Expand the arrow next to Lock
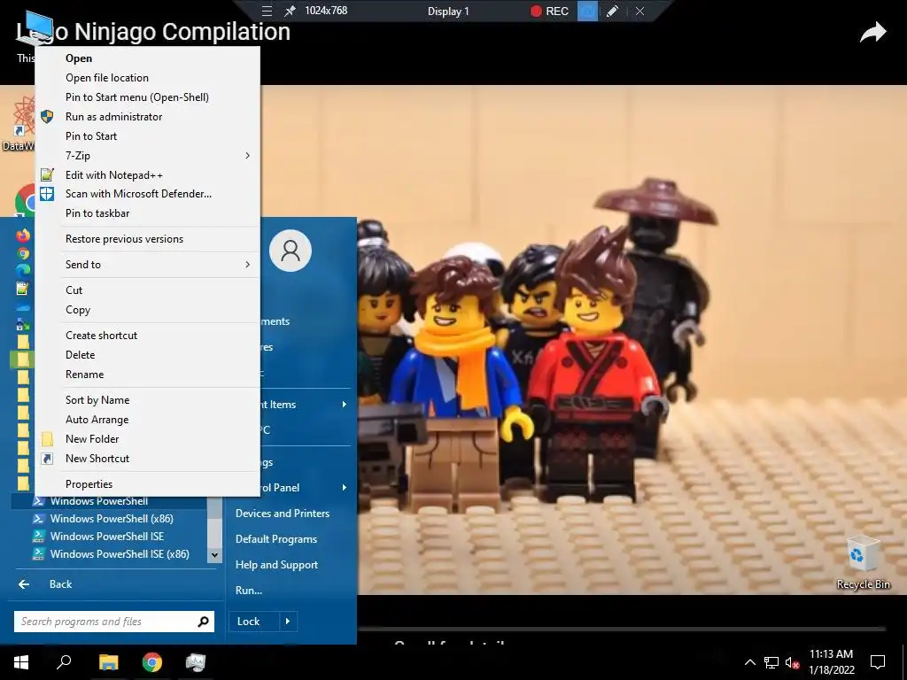Viewport: 907px width, 680px height. tap(288, 621)
